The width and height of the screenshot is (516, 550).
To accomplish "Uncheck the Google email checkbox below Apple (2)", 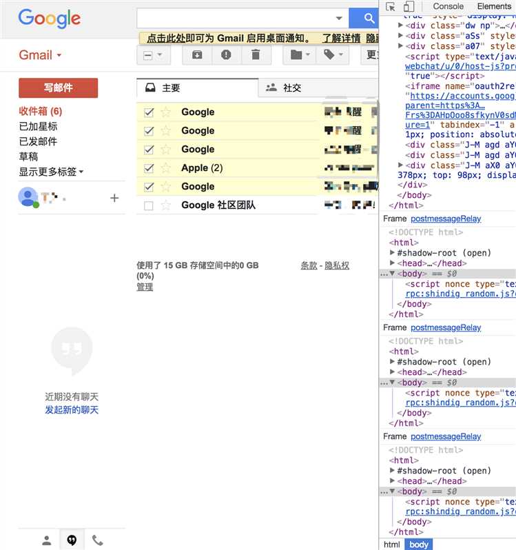I will pos(149,187).
